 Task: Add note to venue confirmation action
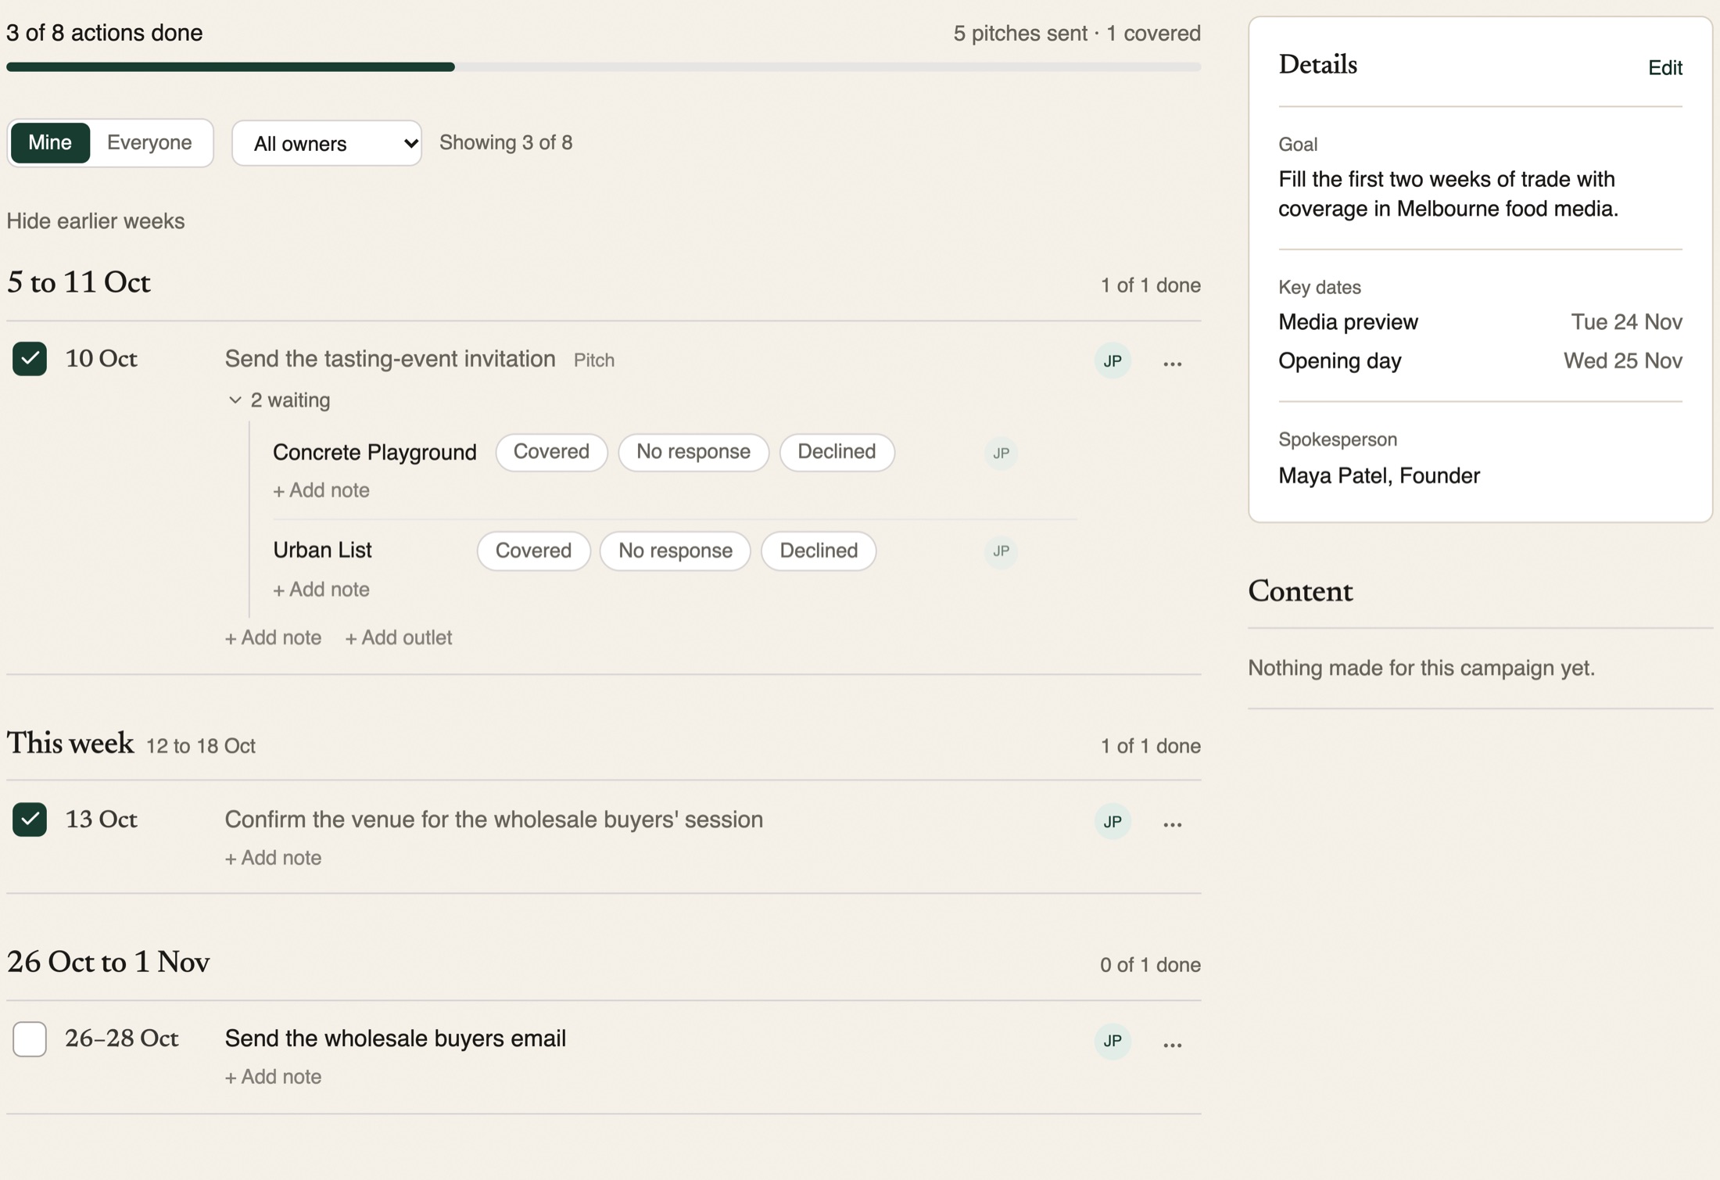[x=273, y=858]
